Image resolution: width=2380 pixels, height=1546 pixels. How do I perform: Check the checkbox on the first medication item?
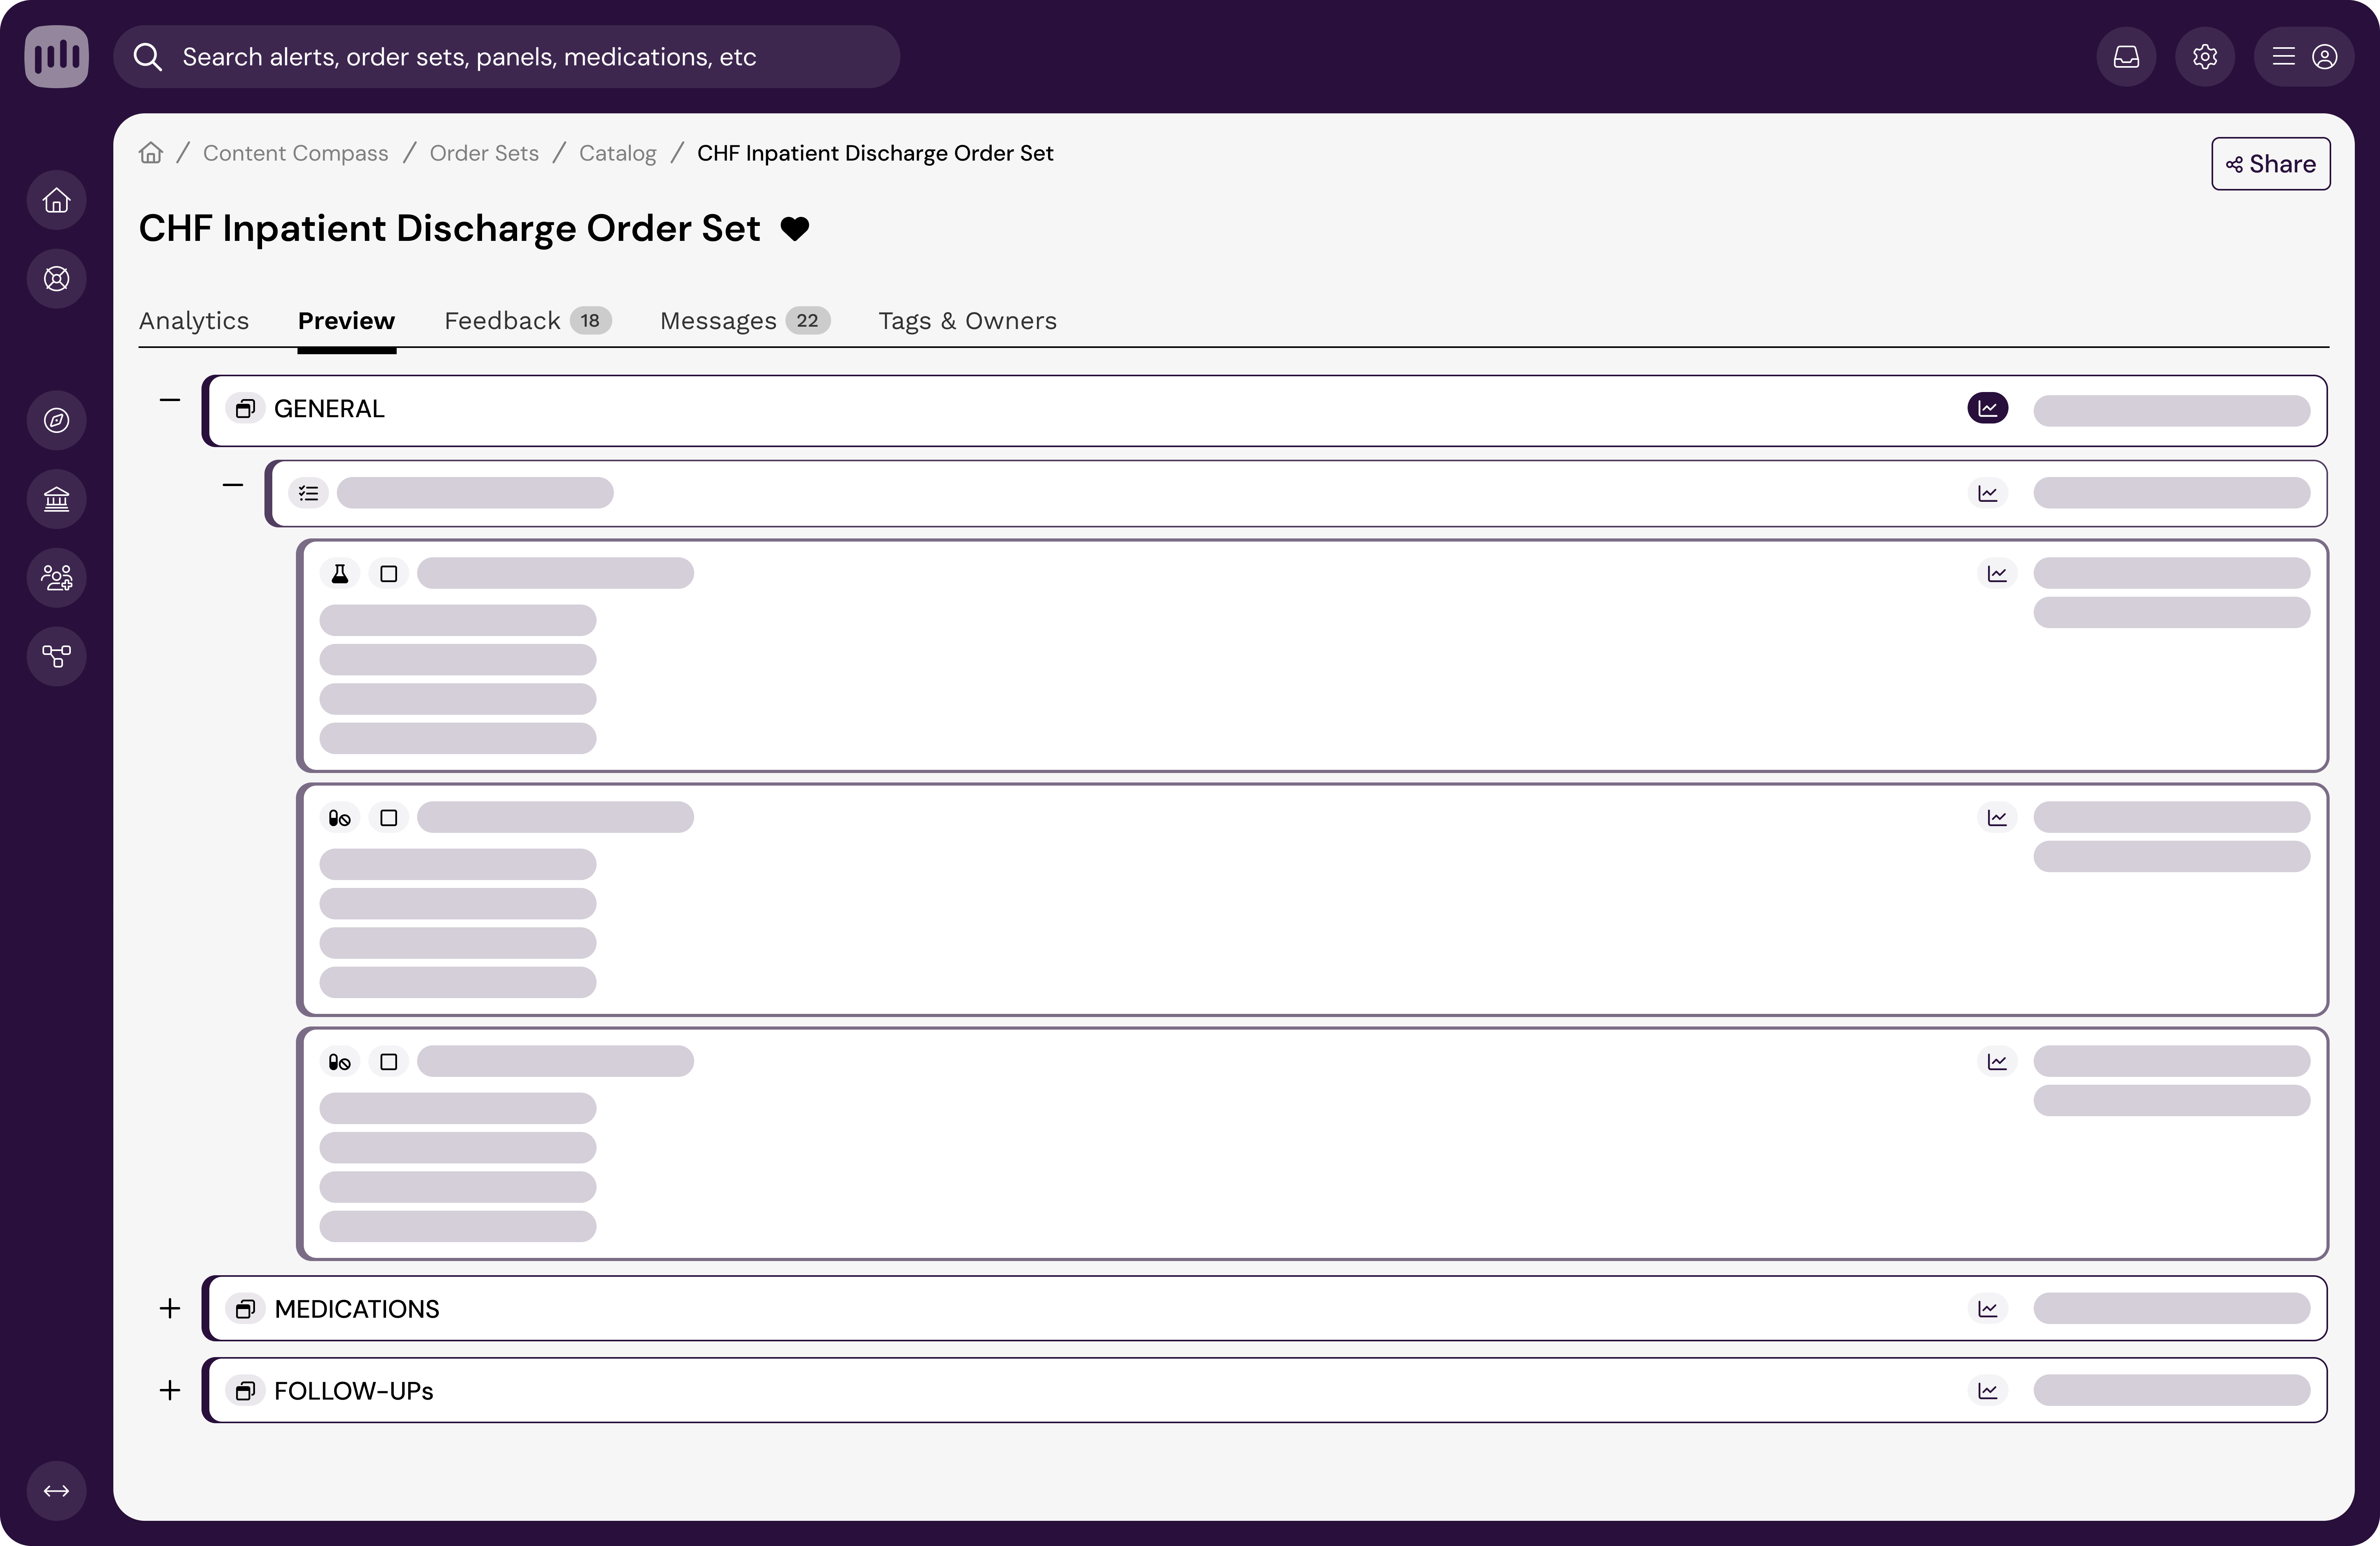389,818
